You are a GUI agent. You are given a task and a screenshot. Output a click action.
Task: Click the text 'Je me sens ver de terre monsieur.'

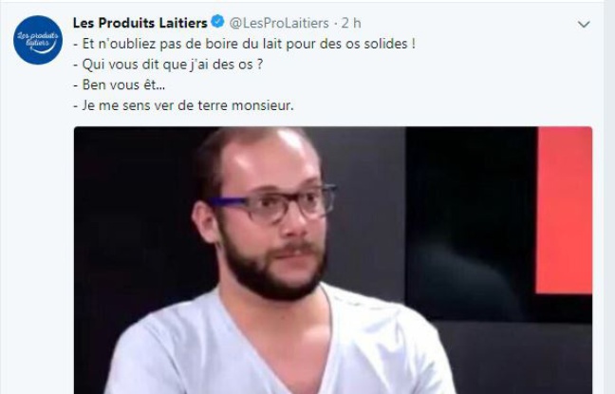(x=183, y=105)
